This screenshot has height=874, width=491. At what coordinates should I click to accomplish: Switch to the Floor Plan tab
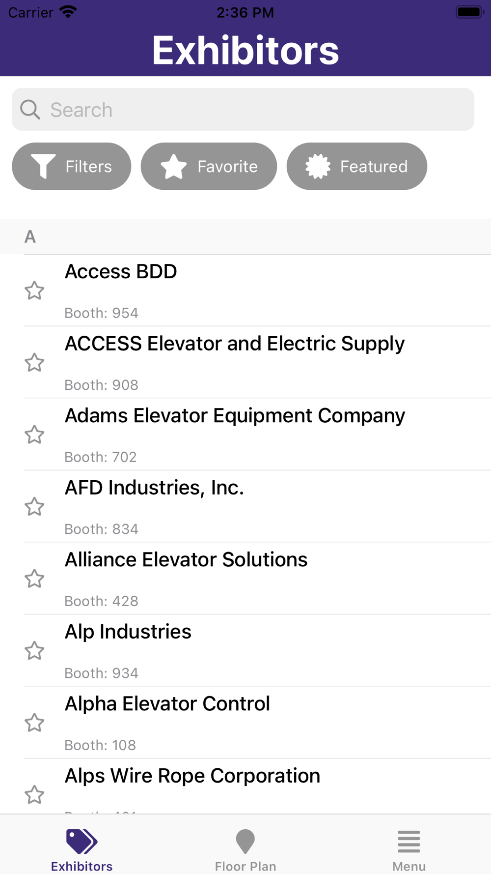tap(245, 849)
